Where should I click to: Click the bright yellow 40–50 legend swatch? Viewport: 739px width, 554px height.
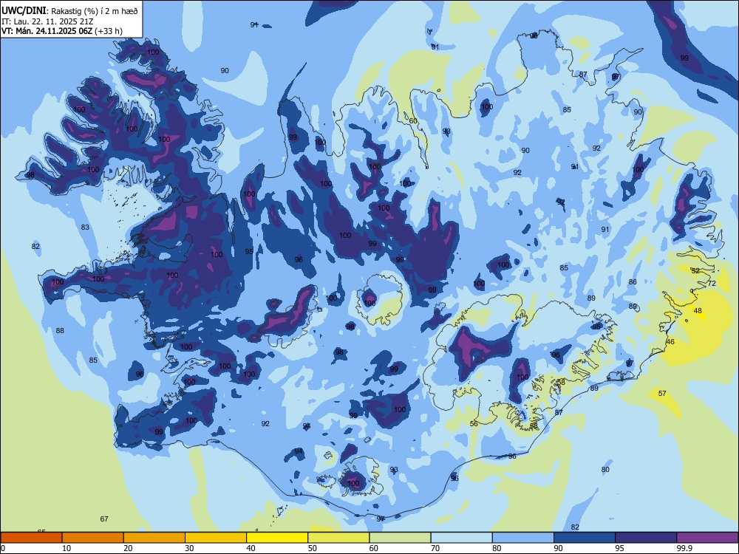coord(277,538)
